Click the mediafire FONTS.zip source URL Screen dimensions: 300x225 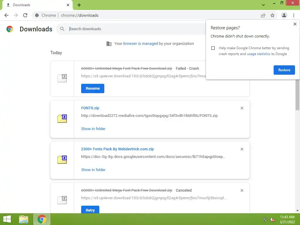(149, 115)
